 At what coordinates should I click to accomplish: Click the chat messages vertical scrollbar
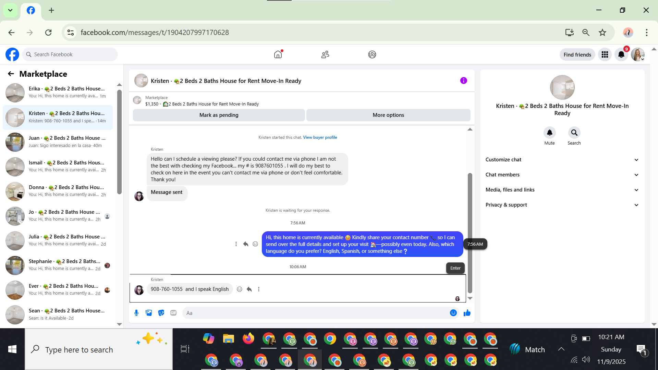[470, 233]
